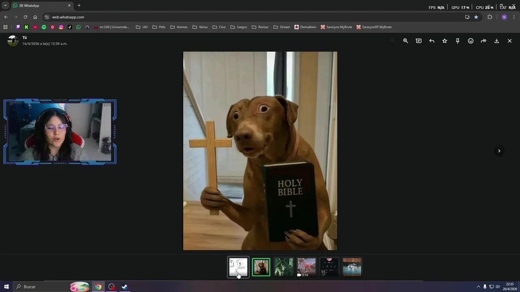Viewport: 520px width, 292px height.
Task: Expand the Revisar bookmark folder
Action: tap(260, 27)
